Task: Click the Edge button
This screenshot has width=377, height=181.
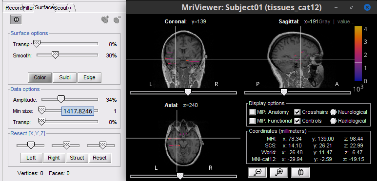Action: (89, 77)
